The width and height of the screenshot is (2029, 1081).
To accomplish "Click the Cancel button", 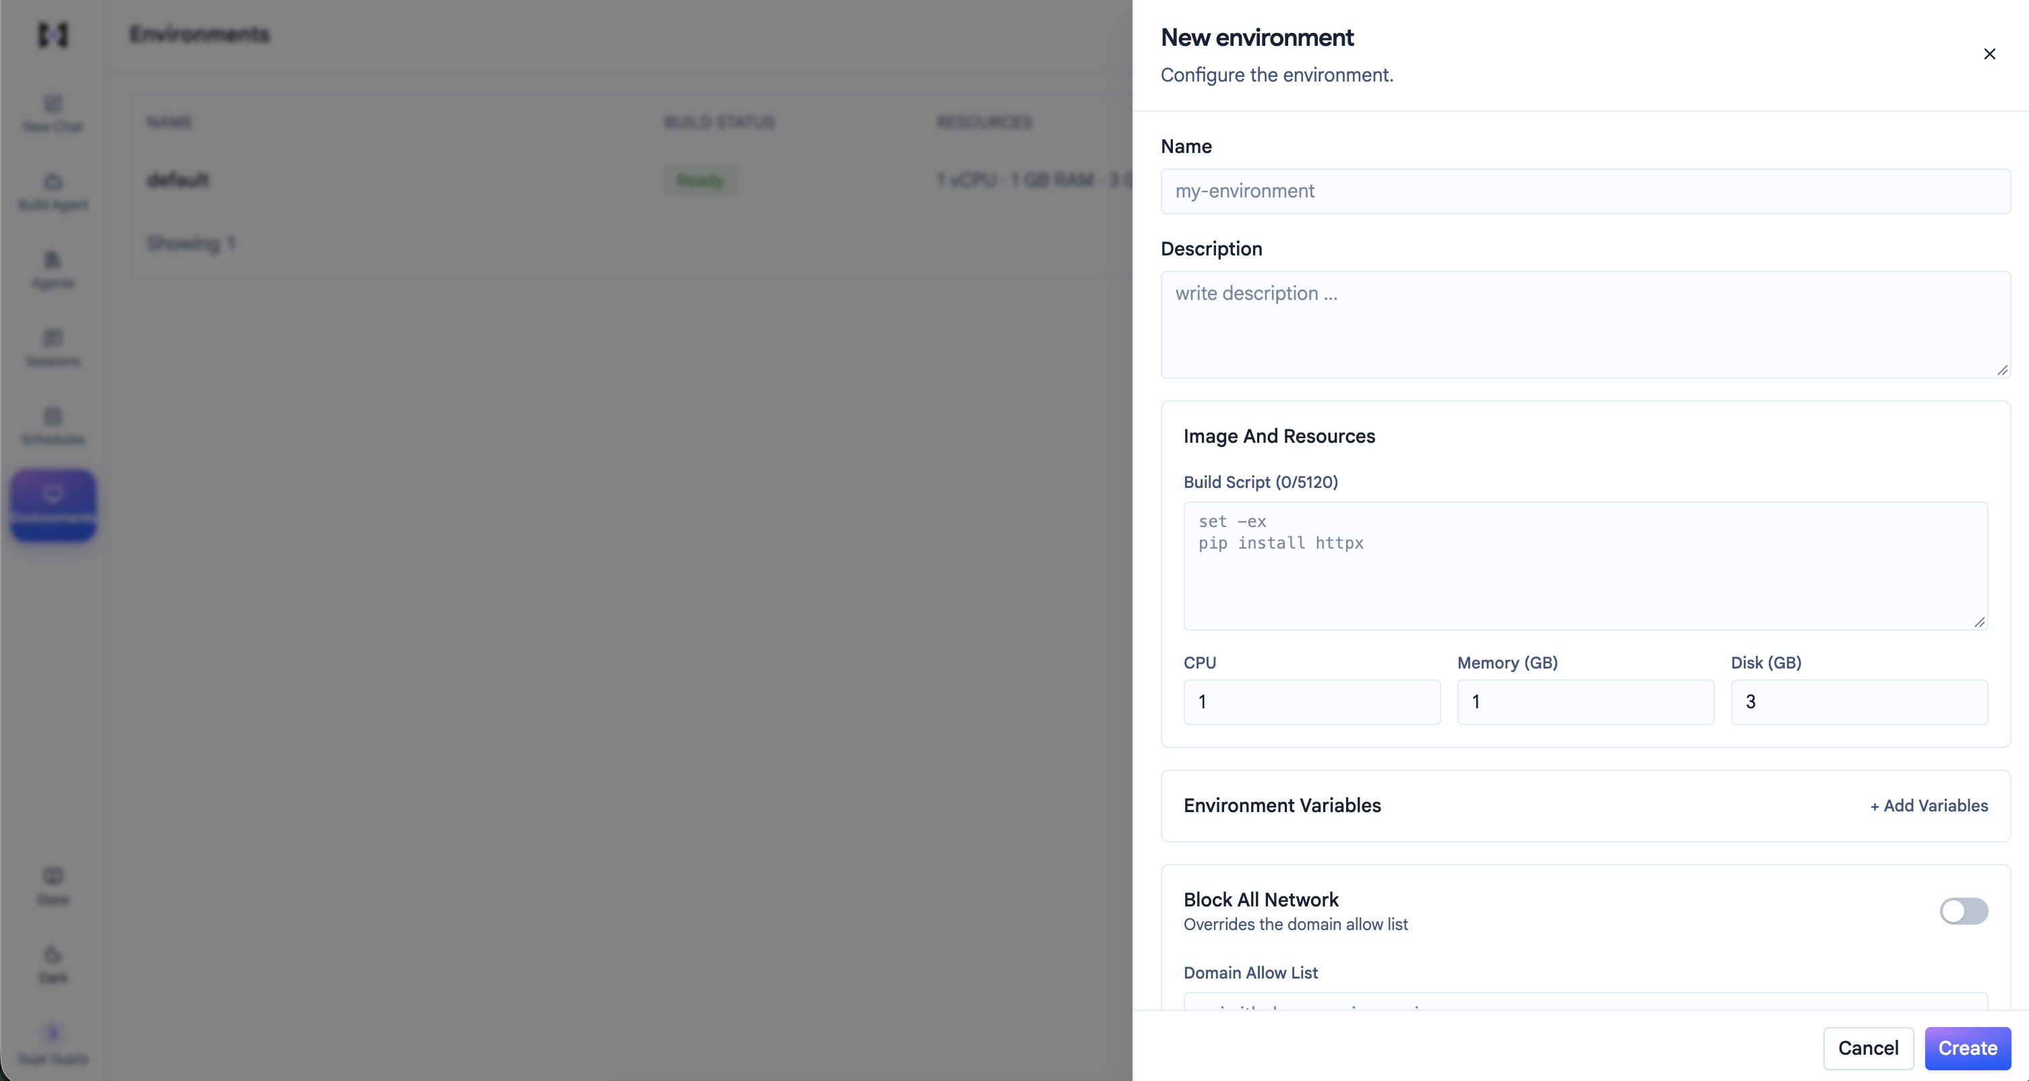I will (1869, 1048).
